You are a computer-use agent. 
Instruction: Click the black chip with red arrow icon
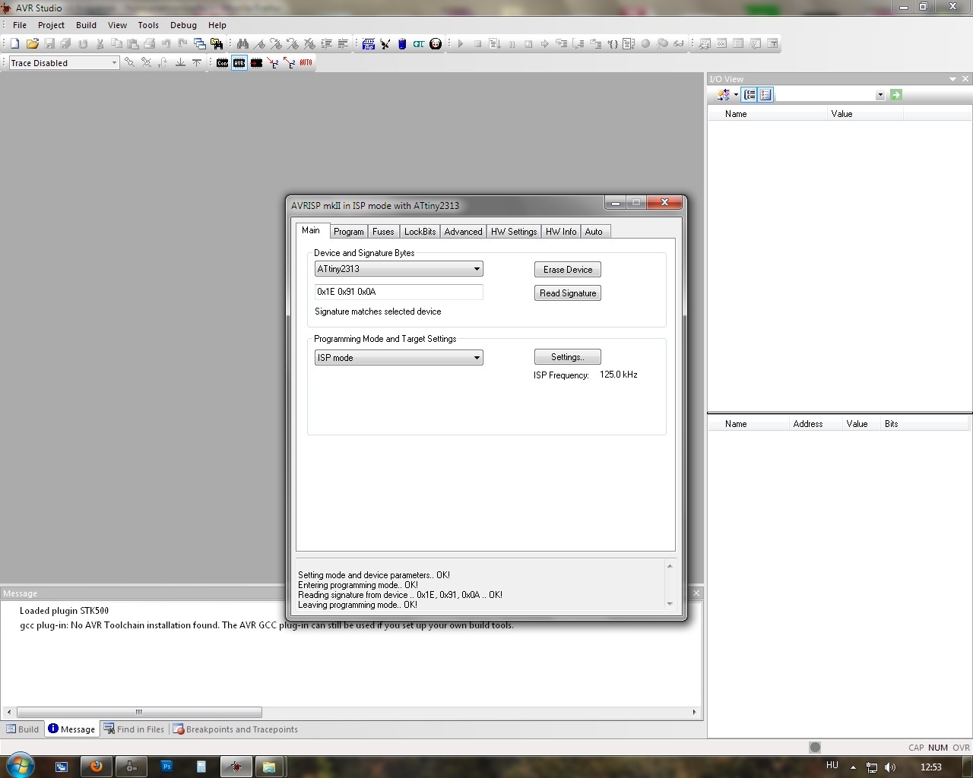pos(256,63)
